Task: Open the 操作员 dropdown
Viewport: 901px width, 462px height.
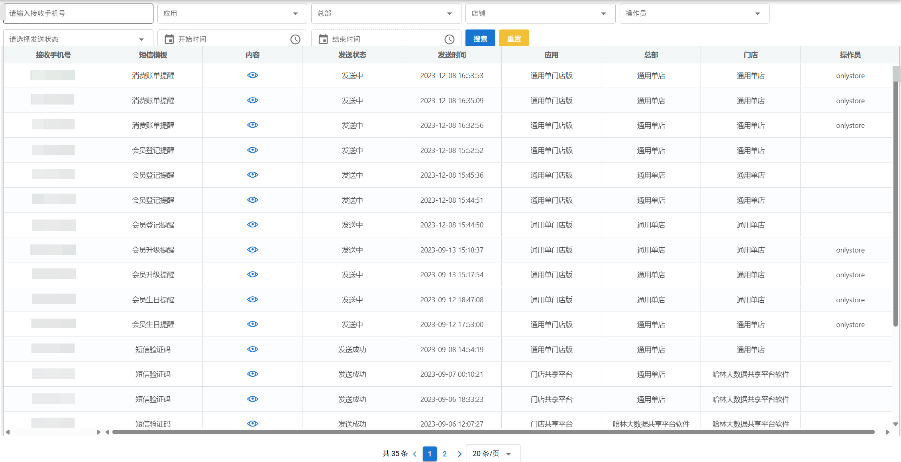Action: 695,14
